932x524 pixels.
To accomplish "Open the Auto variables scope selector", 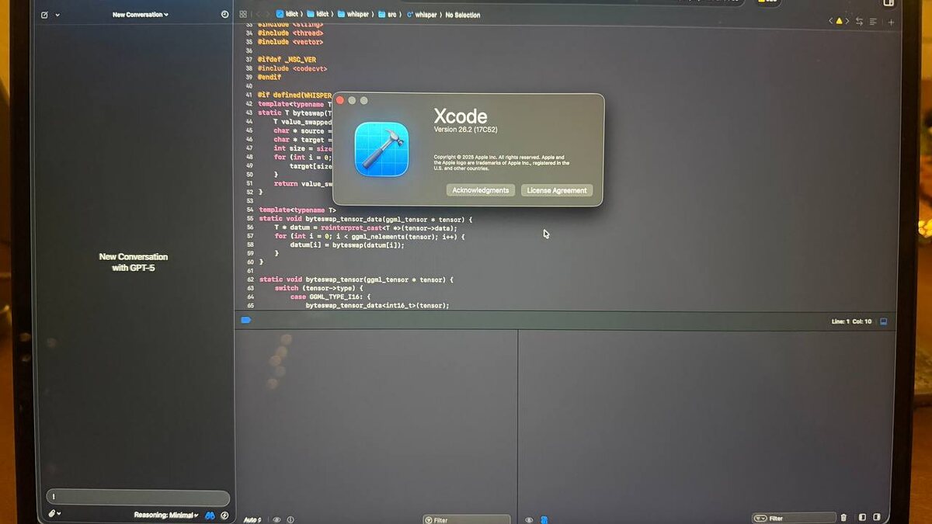I will click(253, 519).
